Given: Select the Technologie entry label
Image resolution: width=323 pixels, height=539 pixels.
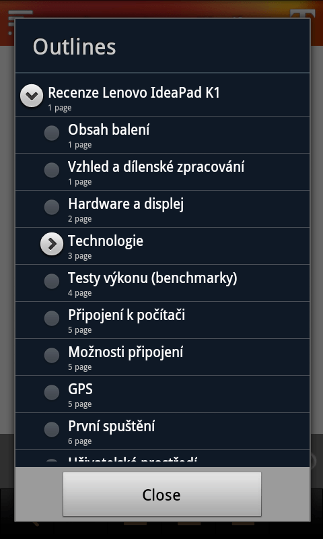Looking at the screenshot, I should click(106, 241).
